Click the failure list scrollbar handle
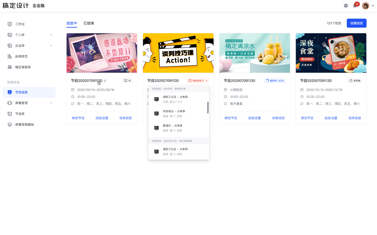Image resolution: width=377 pixels, height=235 pixels. click(208, 107)
